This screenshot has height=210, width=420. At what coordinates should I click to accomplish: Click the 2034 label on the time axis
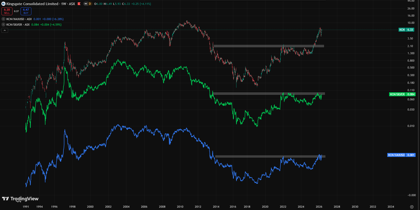point(391,206)
